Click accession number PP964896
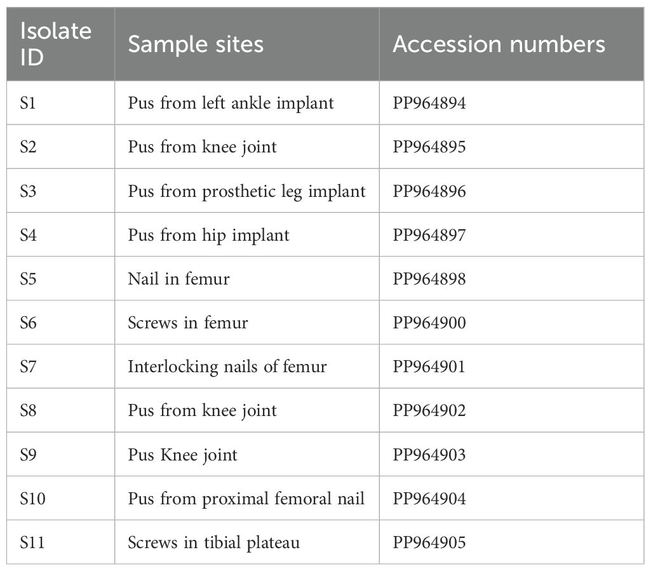Viewport: 651px width, 571px height. [x=511, y=191]
